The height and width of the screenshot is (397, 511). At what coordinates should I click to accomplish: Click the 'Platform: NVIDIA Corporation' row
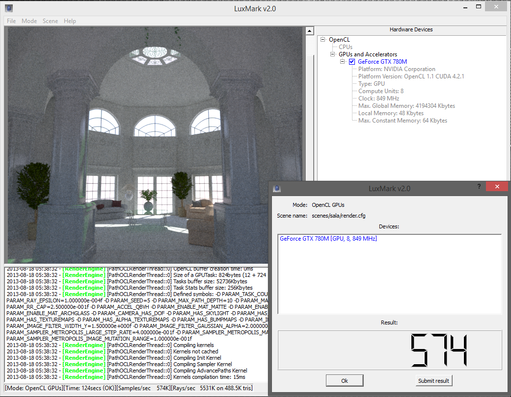pyautogui.click(x=397, y=69)
